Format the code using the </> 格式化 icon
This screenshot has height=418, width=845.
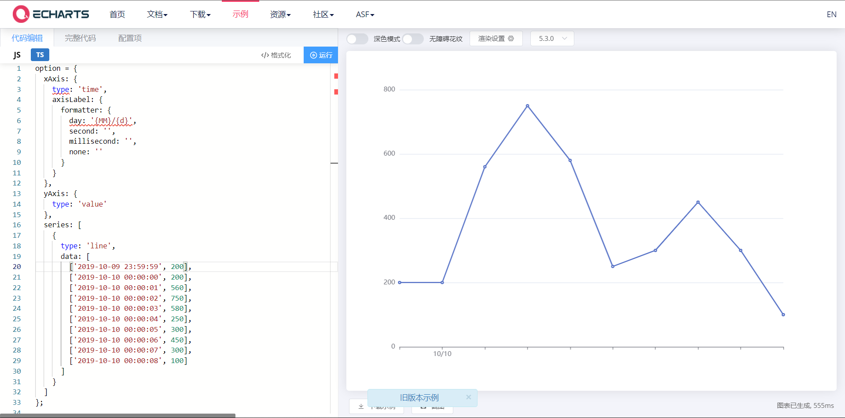pyautogui.click(x=265, y=55)
